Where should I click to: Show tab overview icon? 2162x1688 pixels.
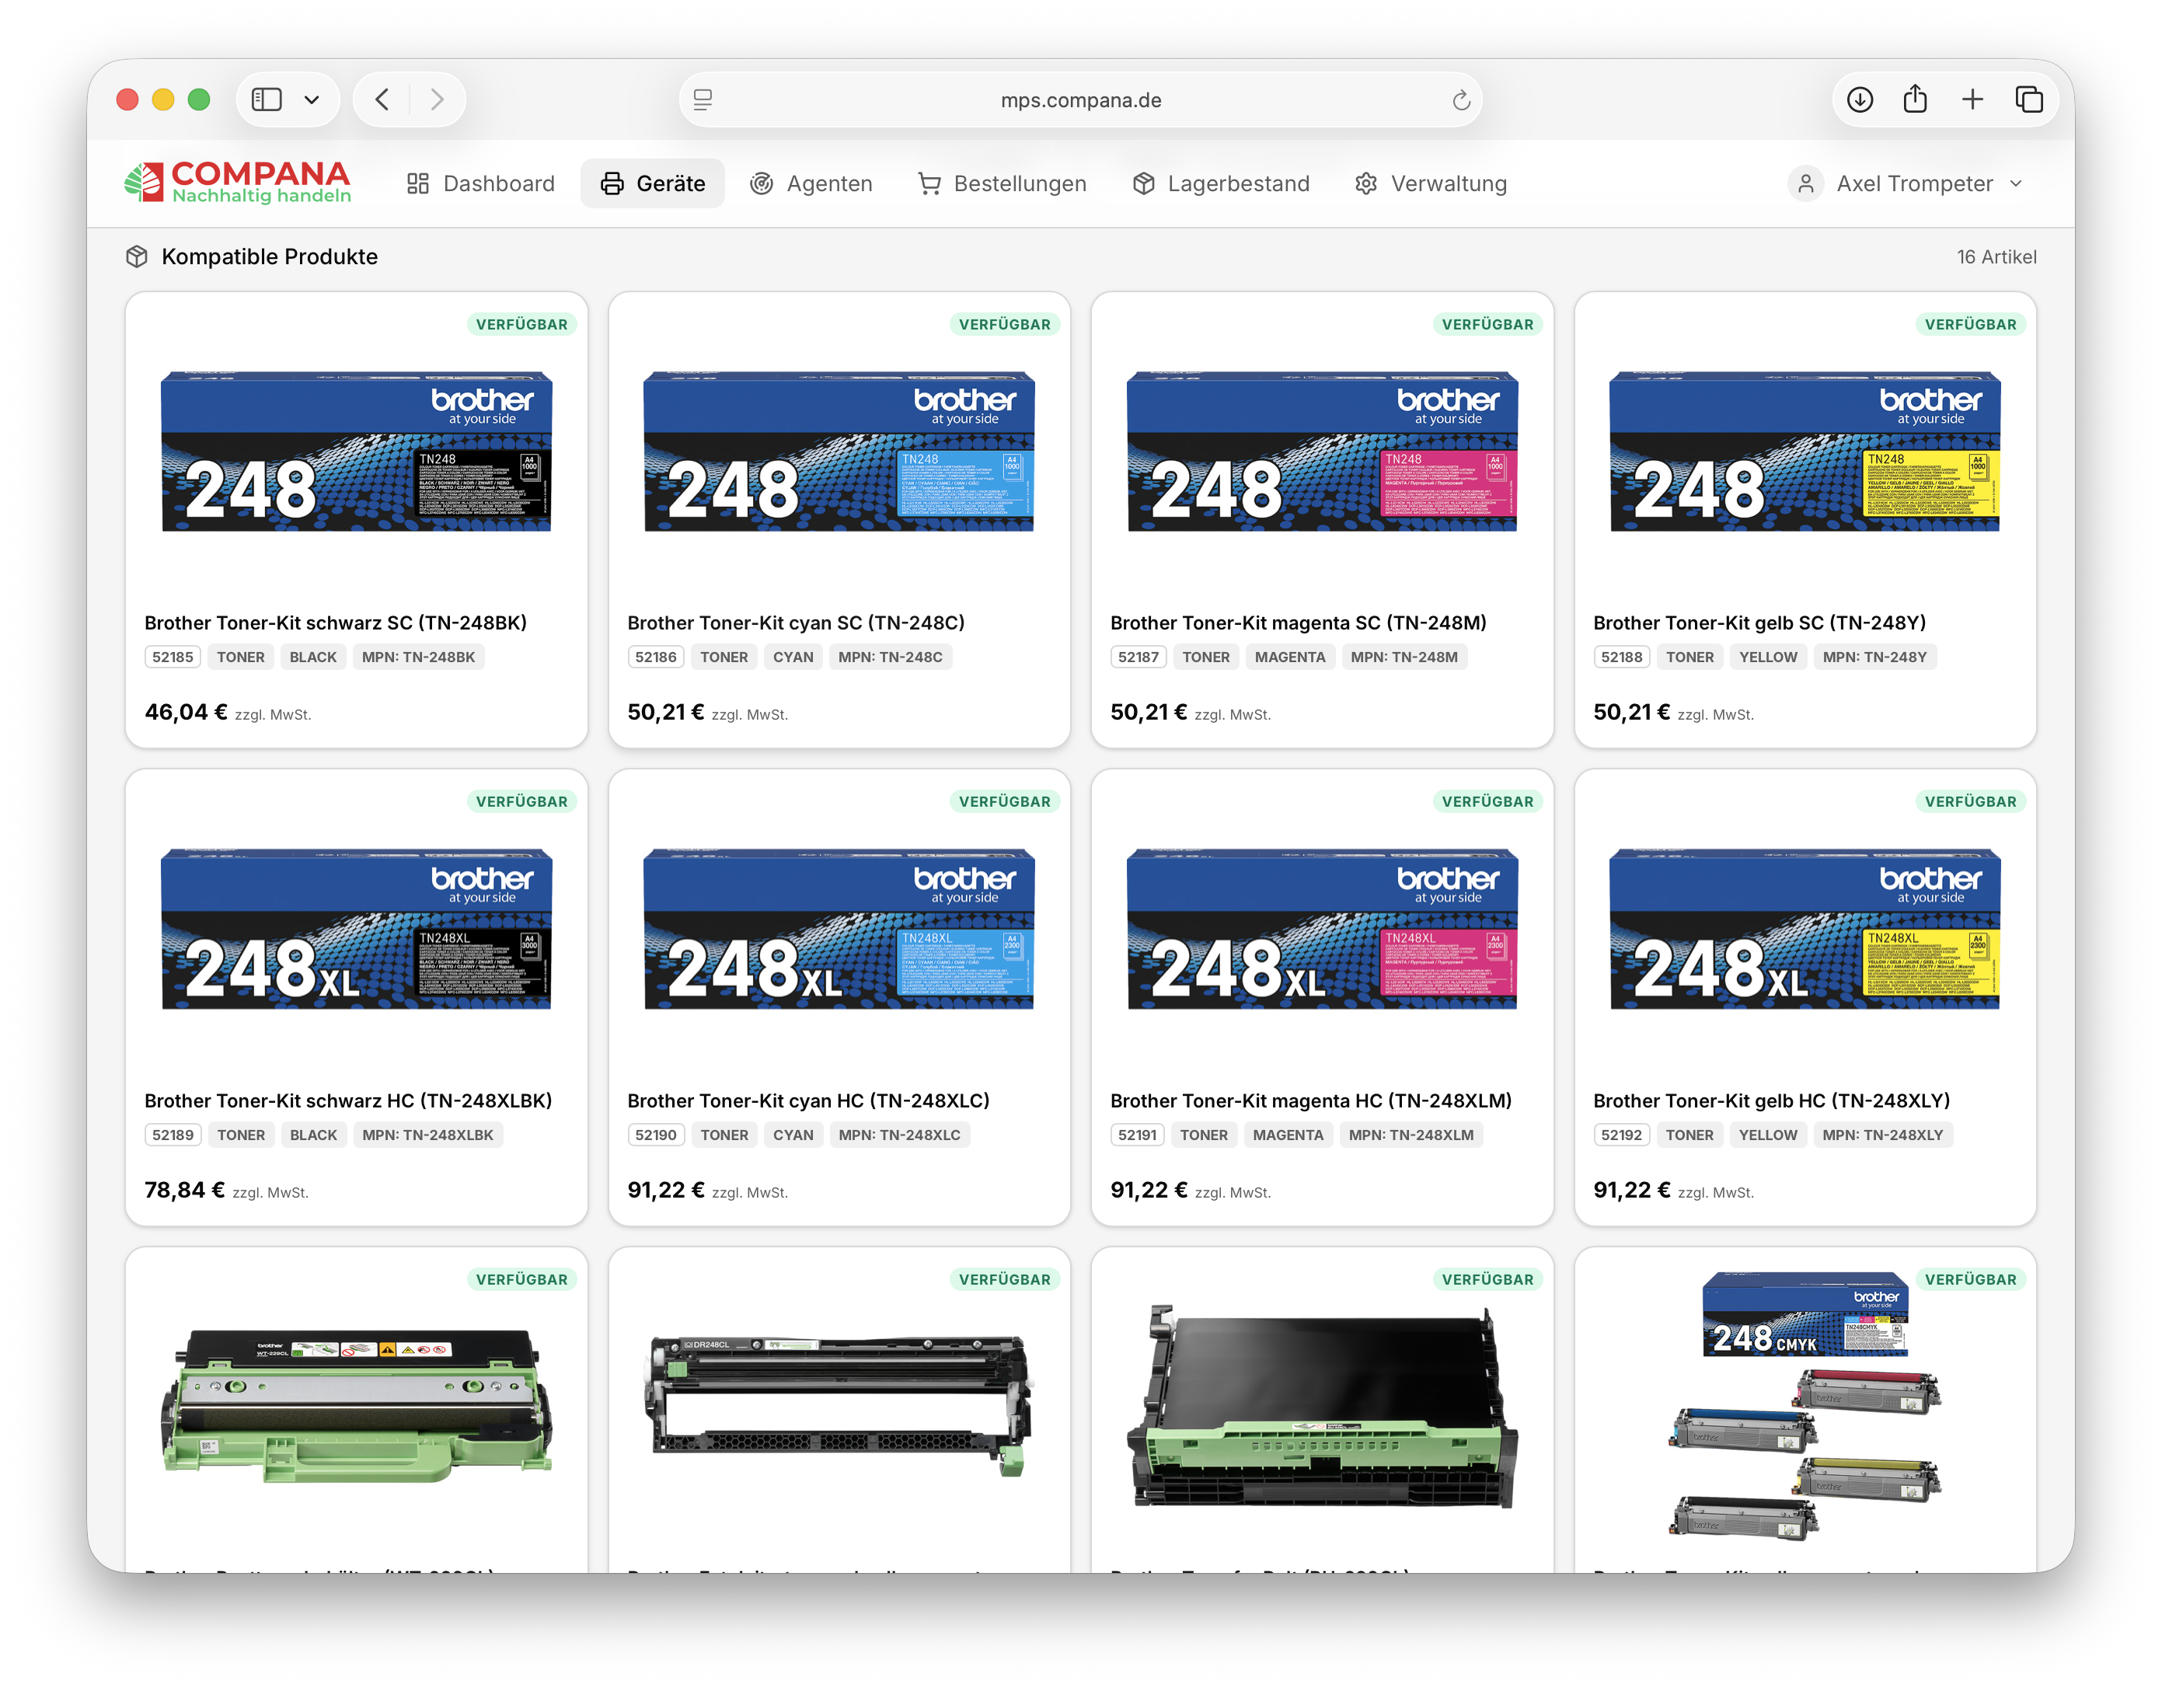point(2028,100)
